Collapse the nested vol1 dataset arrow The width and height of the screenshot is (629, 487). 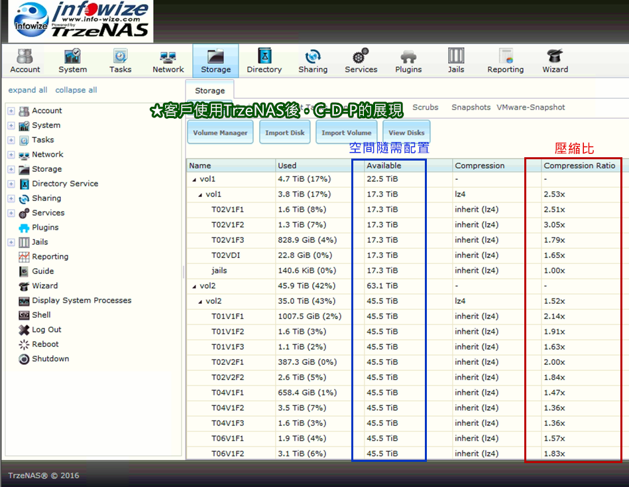click(200, 194)
